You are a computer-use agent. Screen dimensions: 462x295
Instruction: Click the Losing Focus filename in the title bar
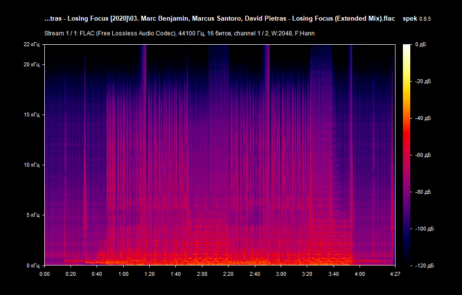coord(220,18)
